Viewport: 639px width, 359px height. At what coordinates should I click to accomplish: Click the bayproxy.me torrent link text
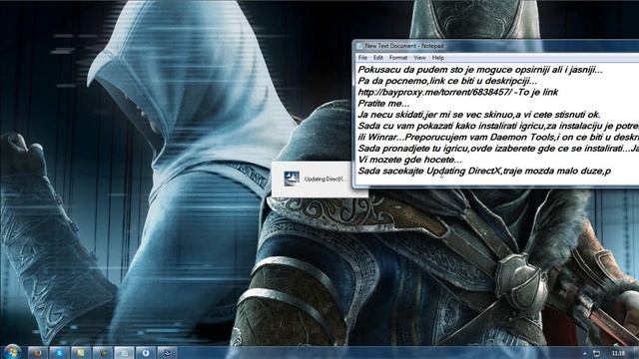(435, 93)
